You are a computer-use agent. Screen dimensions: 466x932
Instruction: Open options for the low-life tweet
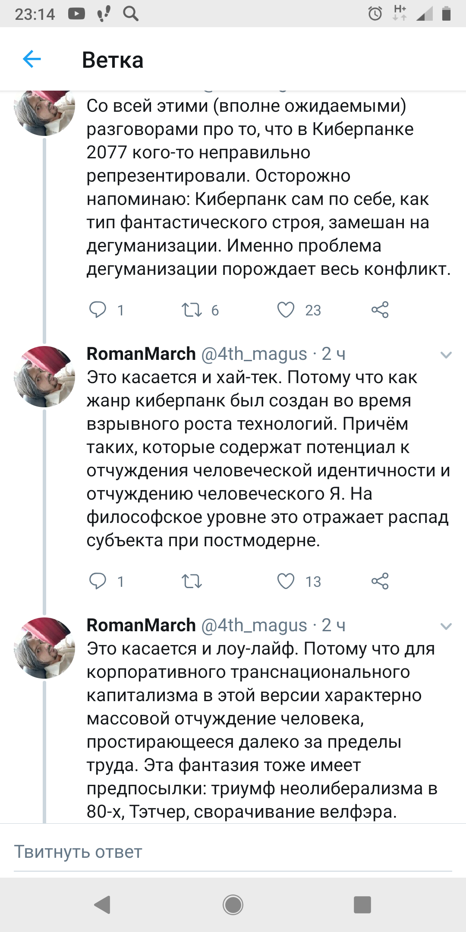446,626
